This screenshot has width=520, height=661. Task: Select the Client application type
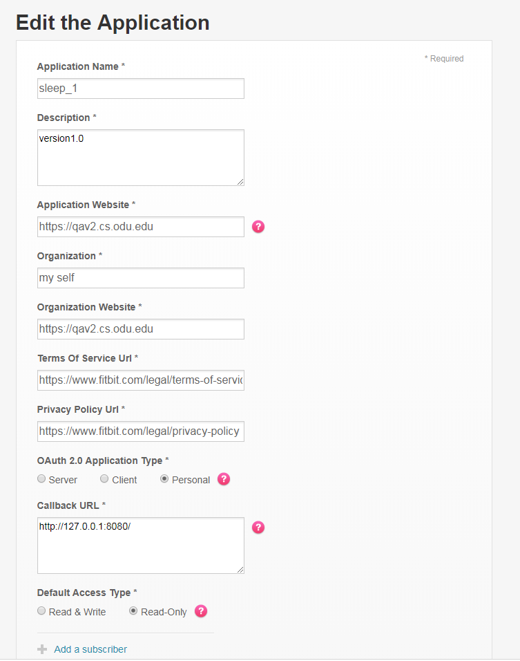(104, 479)
